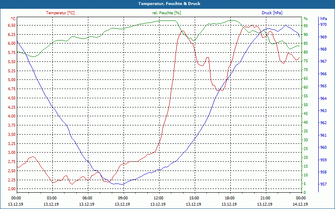335x209 pixels.
Task: Click the 3,00 temperature axis value
Action: 11,153
